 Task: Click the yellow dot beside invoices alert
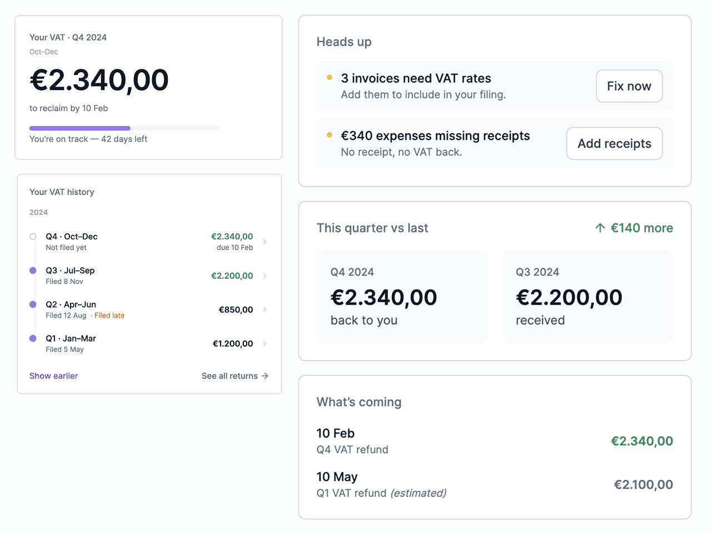329,78
